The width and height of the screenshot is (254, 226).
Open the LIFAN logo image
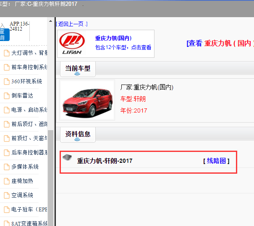point(72,44)
